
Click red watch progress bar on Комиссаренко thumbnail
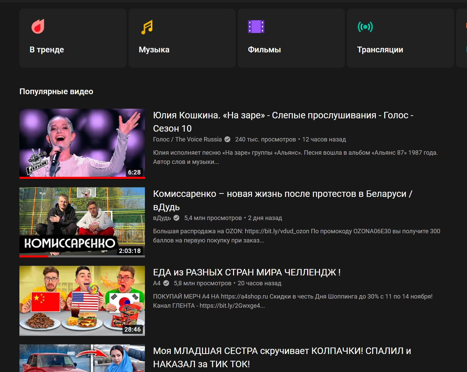(34, 256)
